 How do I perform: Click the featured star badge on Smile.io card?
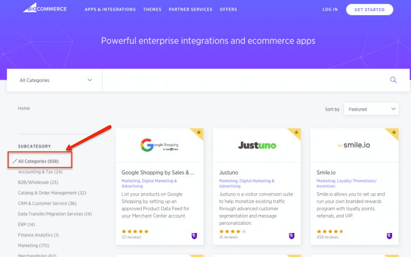click(393, 132)
